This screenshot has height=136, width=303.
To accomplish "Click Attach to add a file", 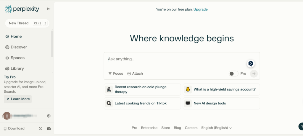I will (x=135, y=73).
